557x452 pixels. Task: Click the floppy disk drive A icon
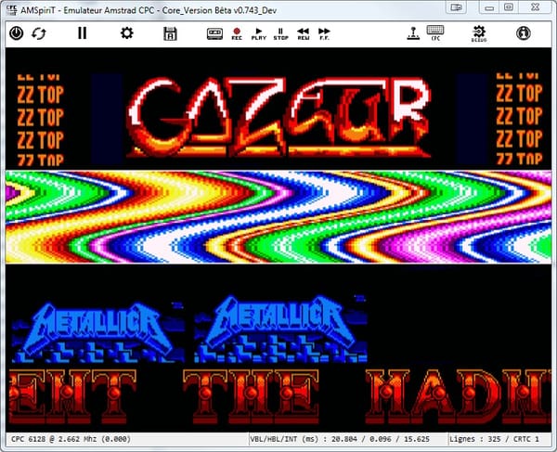pyautogui.click(x=170, y=33)
